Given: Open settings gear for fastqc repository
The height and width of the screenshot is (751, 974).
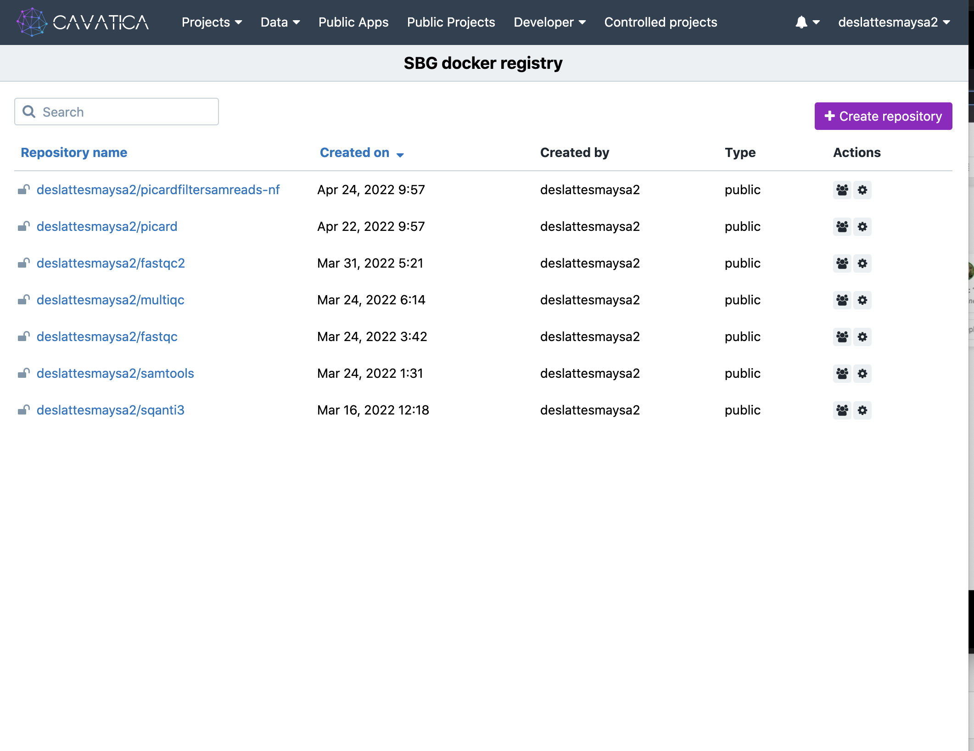Looking at the screenshot, I should 862,336.
